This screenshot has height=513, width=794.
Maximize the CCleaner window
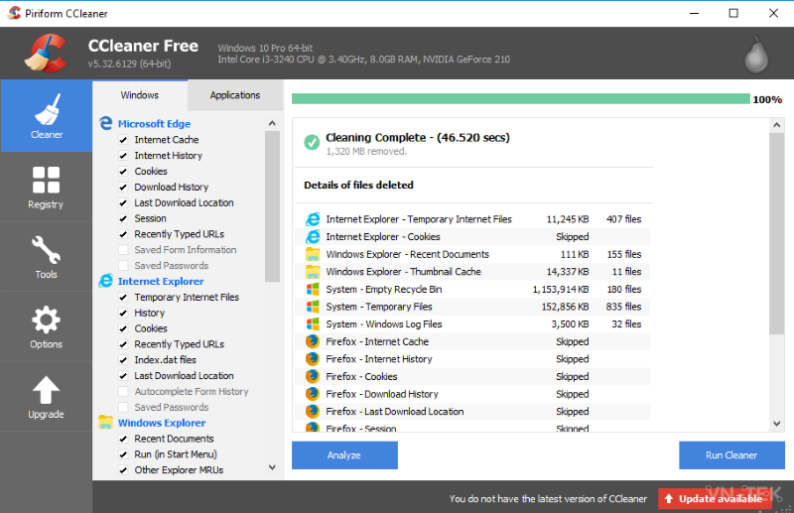pyautogui.click(x=733, y=13)
